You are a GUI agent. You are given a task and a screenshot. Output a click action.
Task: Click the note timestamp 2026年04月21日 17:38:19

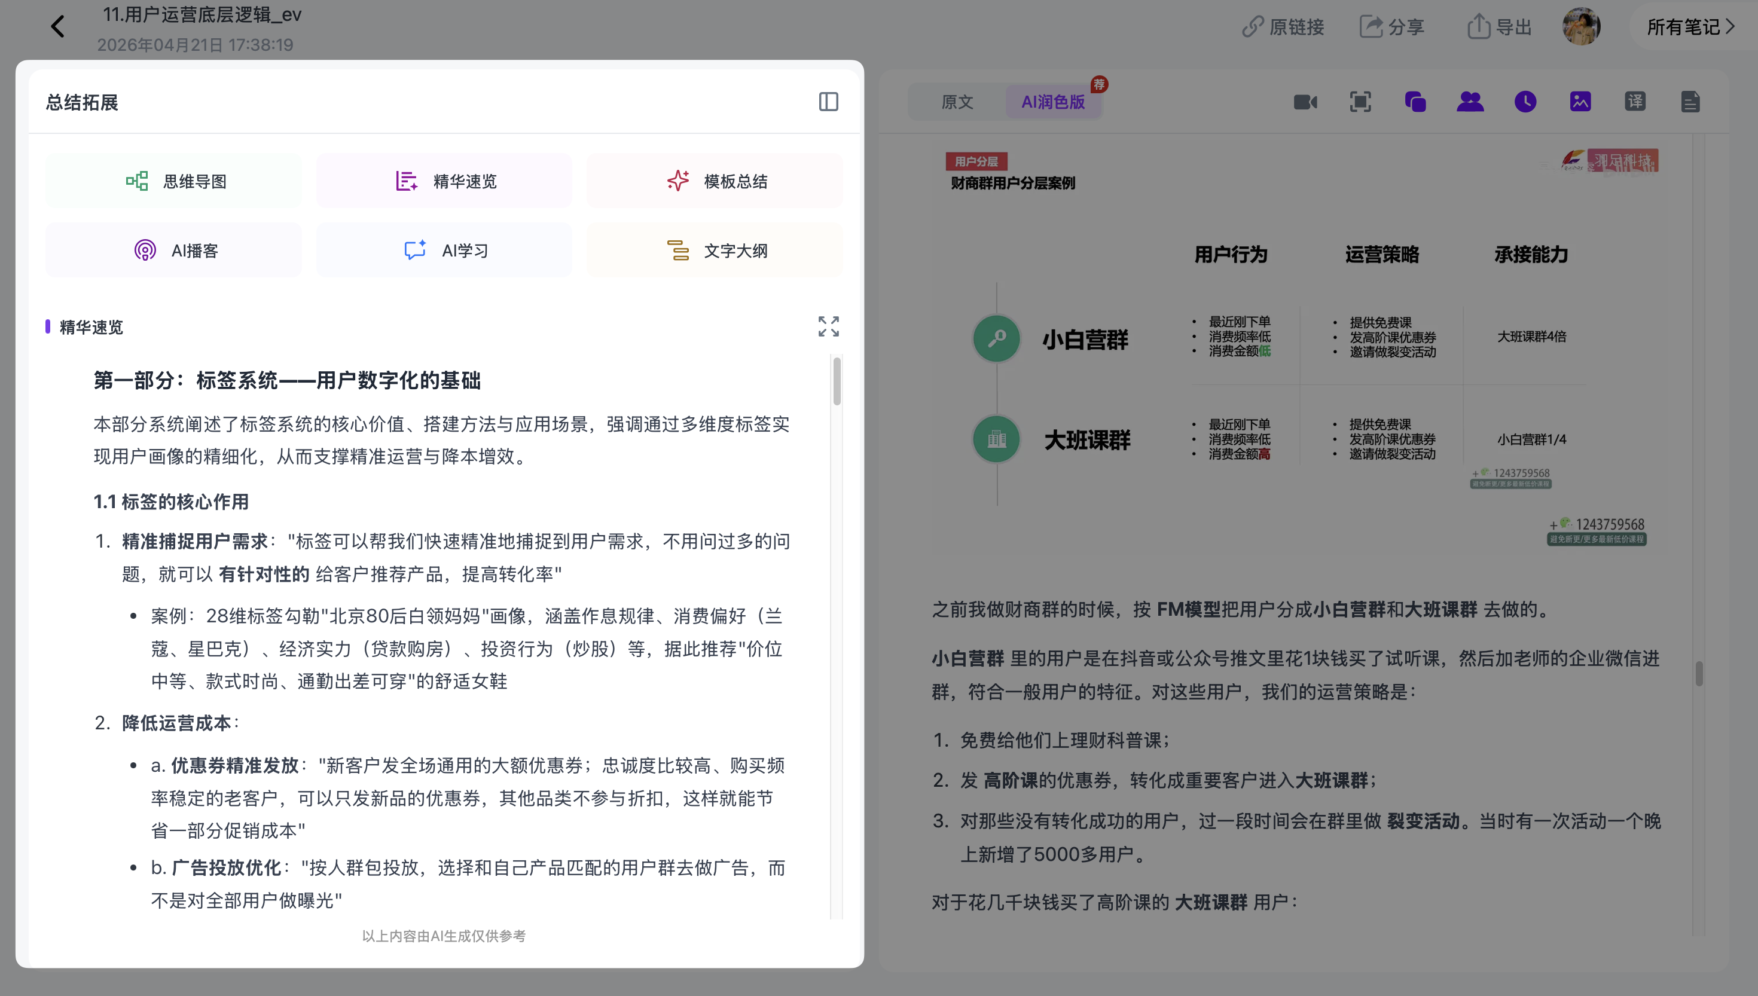tap(195, 45)
